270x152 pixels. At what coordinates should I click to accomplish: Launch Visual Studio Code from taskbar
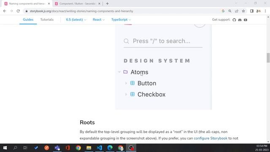[100, 148]
